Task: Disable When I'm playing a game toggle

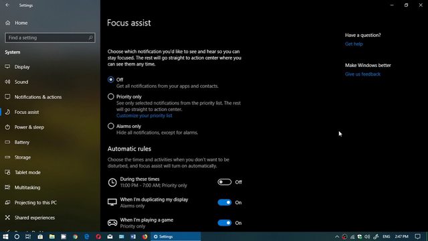Action: 225,223
